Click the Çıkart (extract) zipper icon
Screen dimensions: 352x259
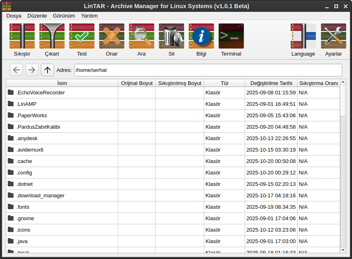[x=52, y=36]
